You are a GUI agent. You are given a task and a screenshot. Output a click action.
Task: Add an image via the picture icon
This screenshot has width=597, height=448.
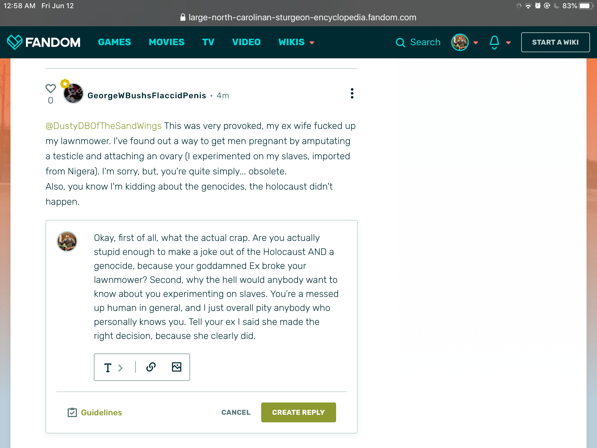pos(177,367)
